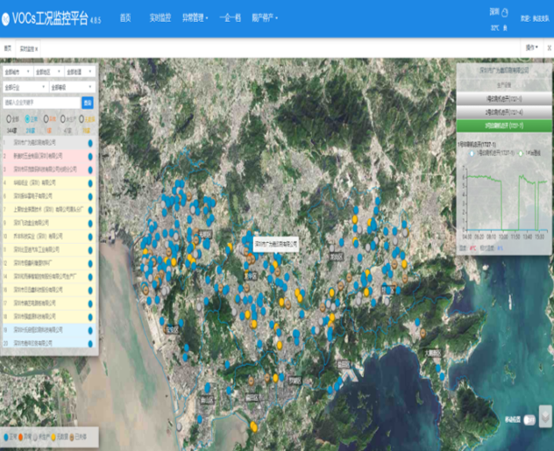Open the 全部行业 dropdown

pos(25,87)
